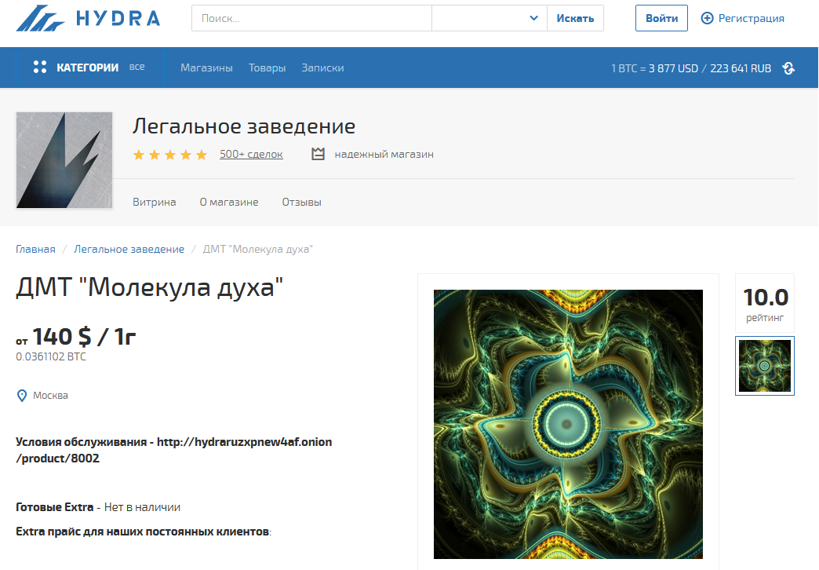
Task: Go to Главная in the breadcrumb
Action: pos(35,249)
